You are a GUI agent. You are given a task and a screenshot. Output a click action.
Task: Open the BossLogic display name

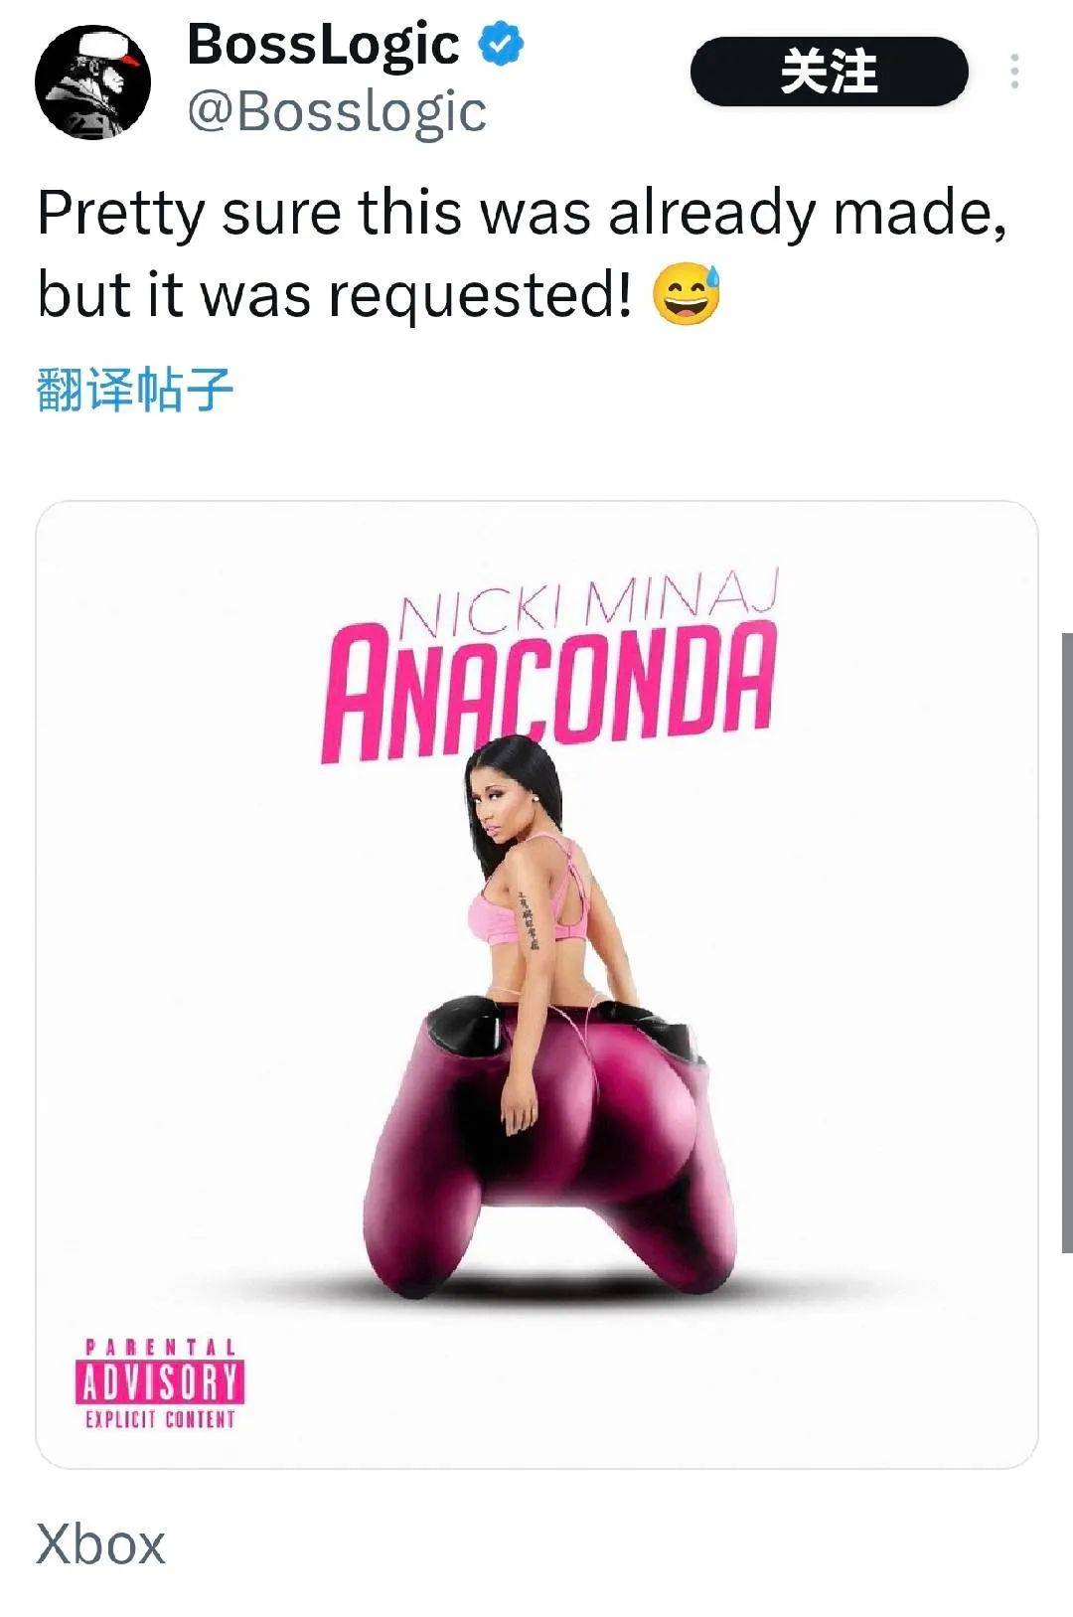323,45
